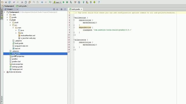The height and width of the screenshot is (104, 186).
Task: Open the Project Structure icon
Action: (x=79, y=2)
